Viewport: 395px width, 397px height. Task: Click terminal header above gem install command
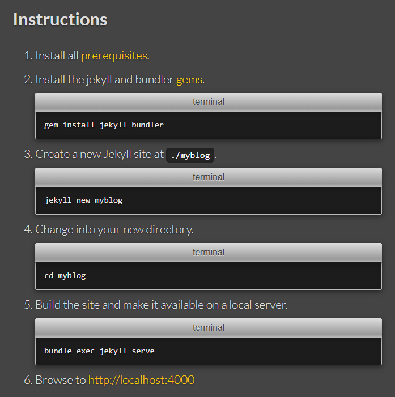pos(209,102)
